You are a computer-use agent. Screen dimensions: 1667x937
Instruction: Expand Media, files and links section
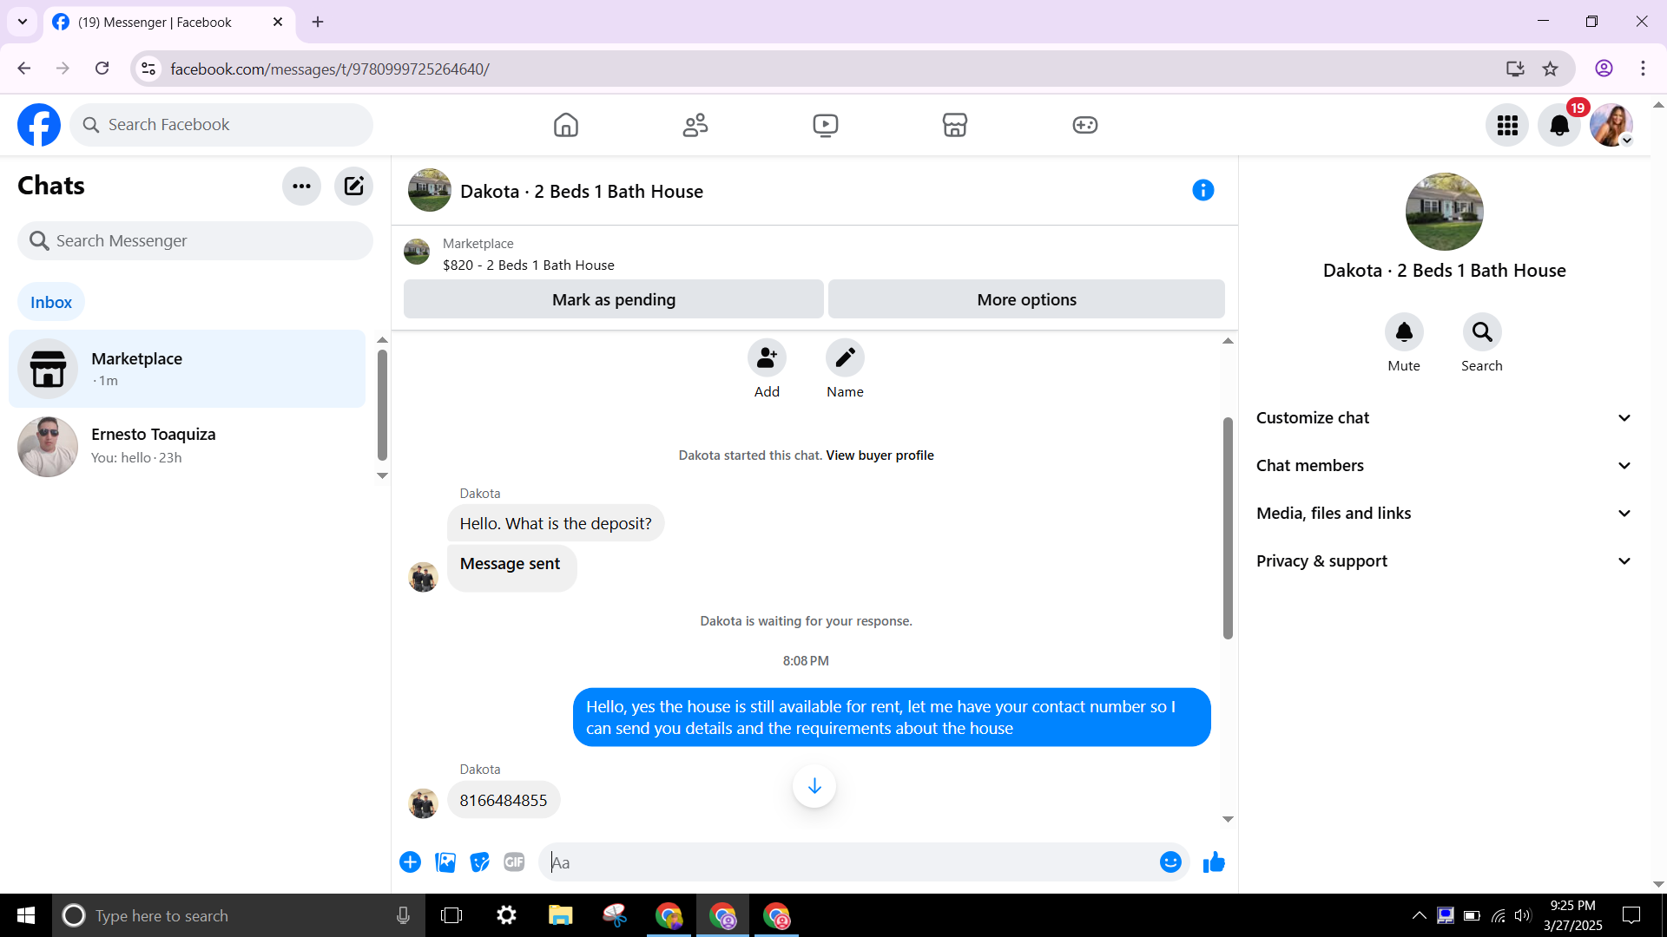click(x=1444, y=514)
